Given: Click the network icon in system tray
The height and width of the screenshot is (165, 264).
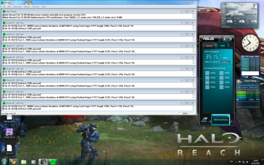Looking at the screenshot, I should [x=243, y=162].
